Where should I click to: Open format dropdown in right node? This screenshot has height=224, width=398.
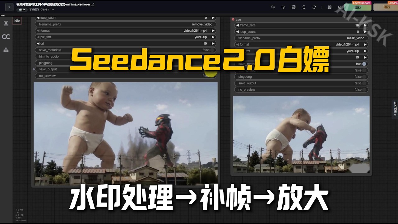pyautogui.click(x=301, y=44)
